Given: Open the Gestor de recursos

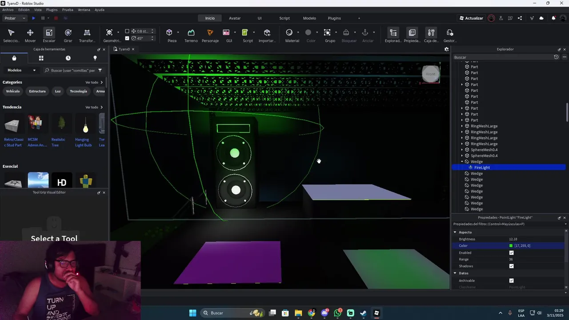Looking at the screenshot, I should tap(450, 35).
